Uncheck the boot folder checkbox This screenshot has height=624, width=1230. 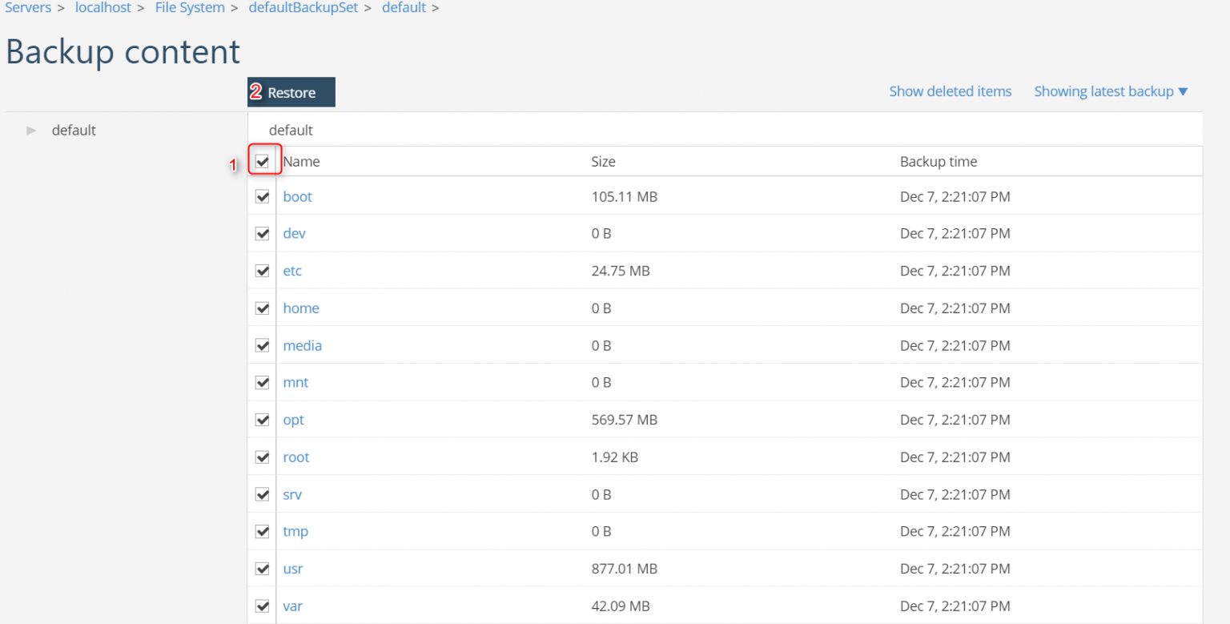coord(262,196)
